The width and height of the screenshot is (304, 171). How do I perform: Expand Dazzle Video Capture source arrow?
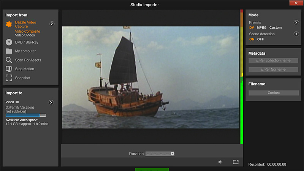52,24
